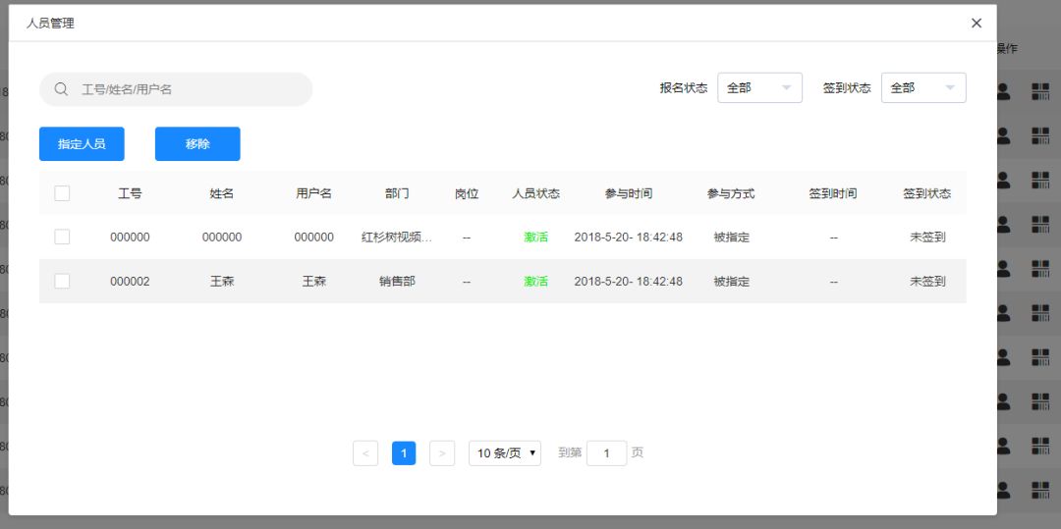Click 王森 in the 姓名 column

point(222,281)
